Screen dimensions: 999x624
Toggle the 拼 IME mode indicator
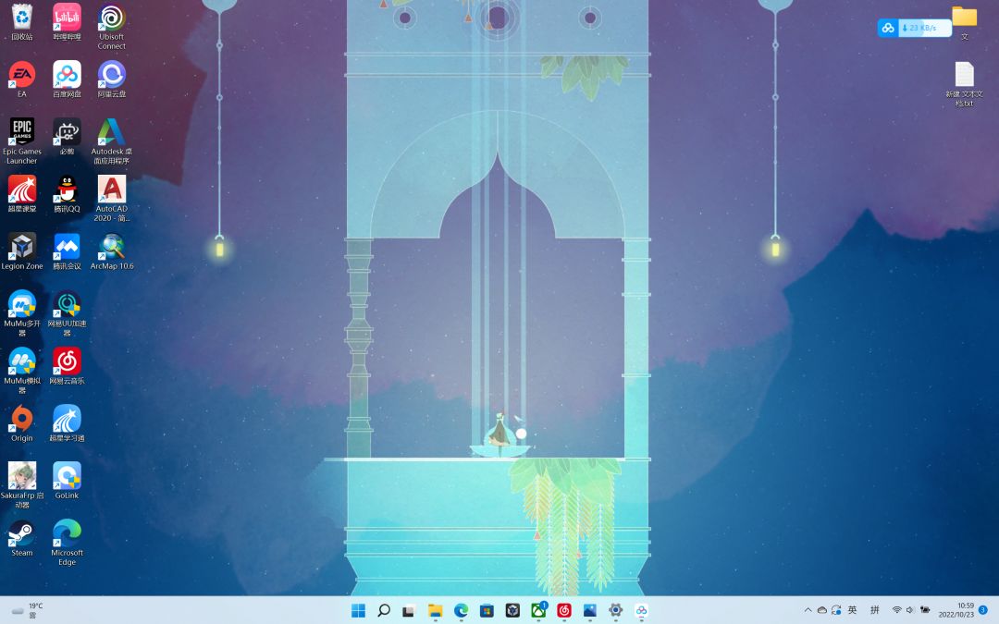click(x=875, y=610)
